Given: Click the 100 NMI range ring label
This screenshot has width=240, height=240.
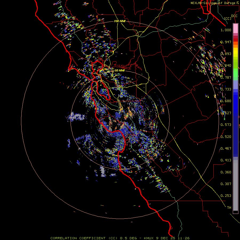Looking at the screenshot, I should coord(120,21).
